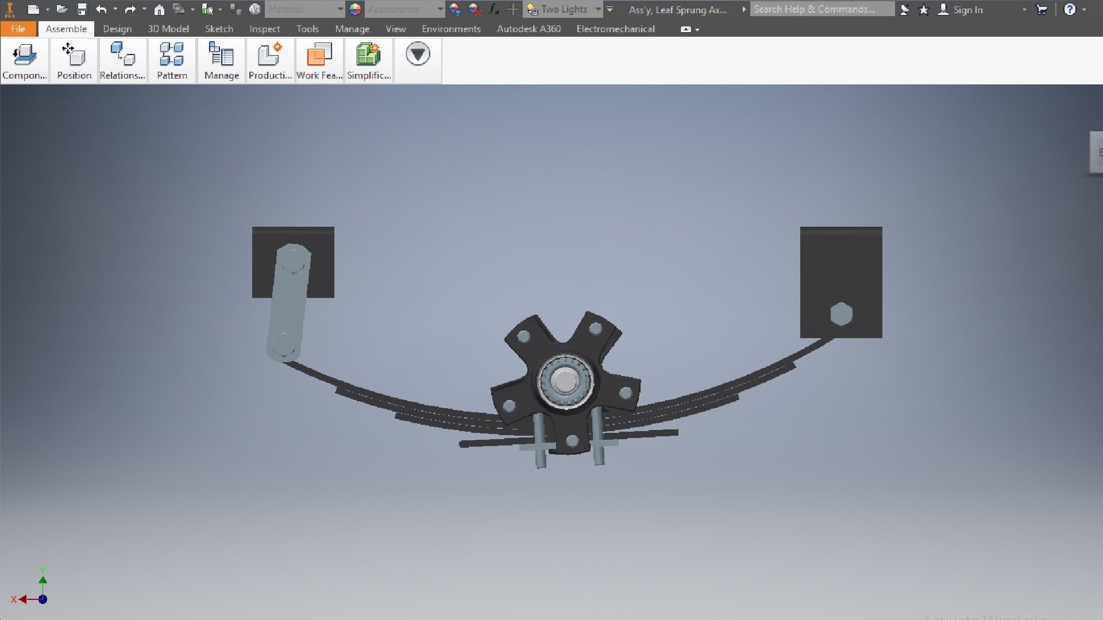Expand the Help dropdown arrow
Image resolution: width=1103 pixels, height=620 pixels.
(x=1084, y=10)
